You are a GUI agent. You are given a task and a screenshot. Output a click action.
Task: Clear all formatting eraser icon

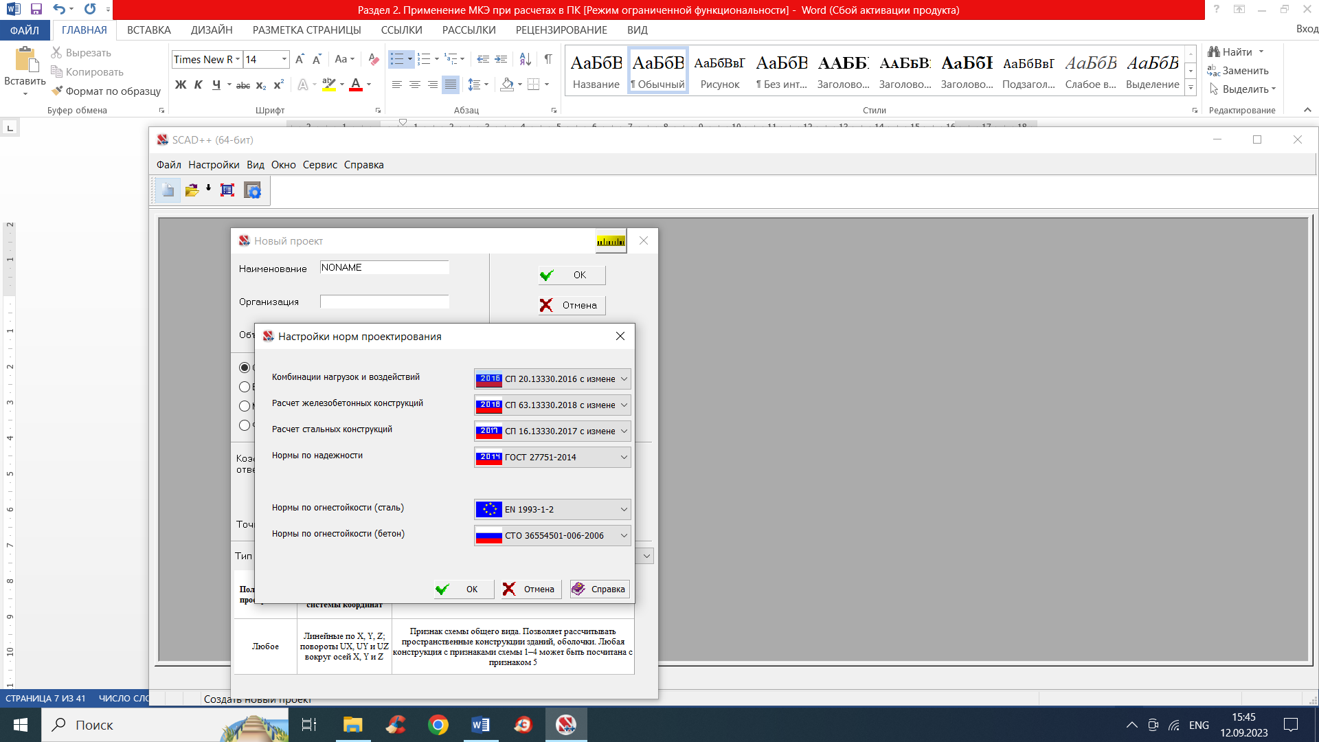[x=374, y=60]
